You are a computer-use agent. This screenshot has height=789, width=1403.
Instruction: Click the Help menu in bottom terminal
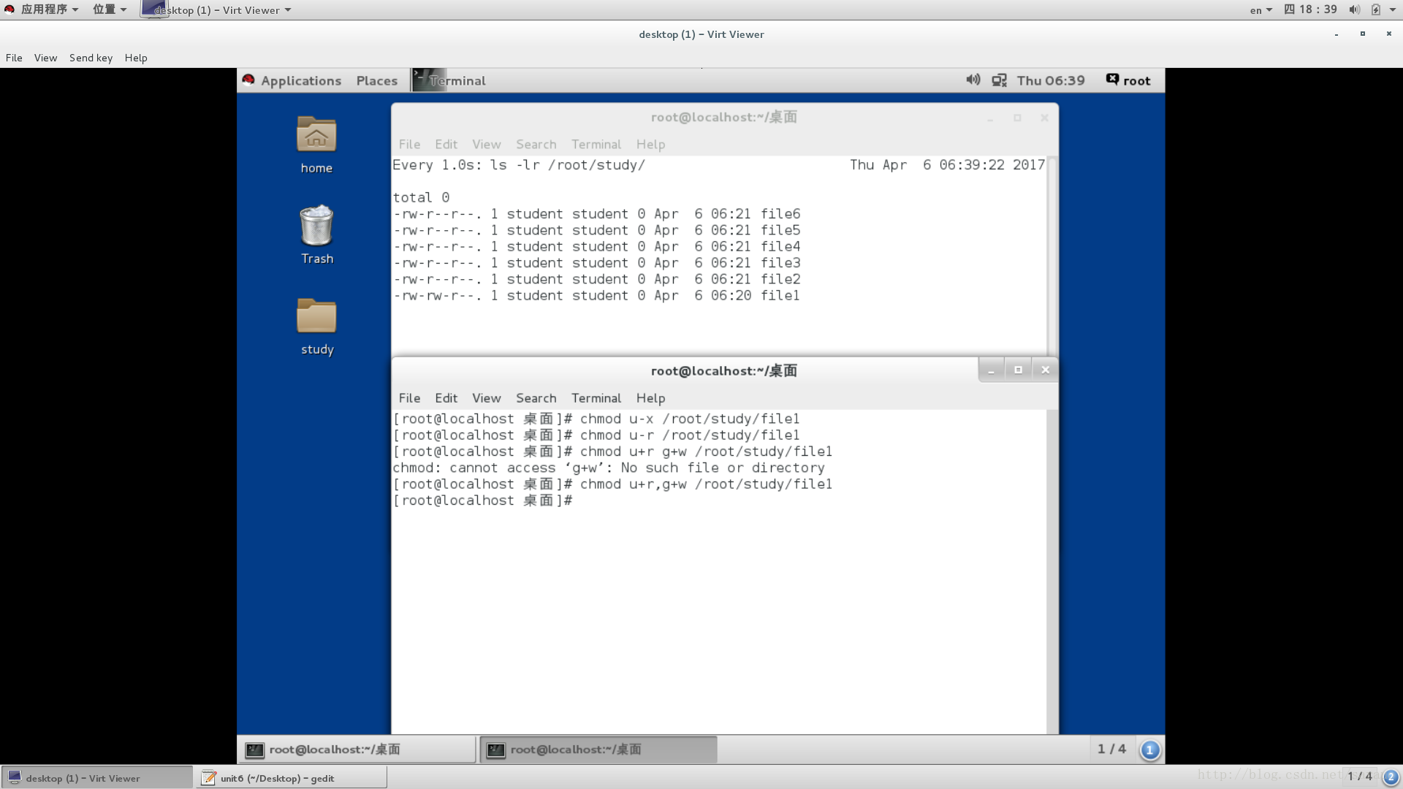pos(650,398)
